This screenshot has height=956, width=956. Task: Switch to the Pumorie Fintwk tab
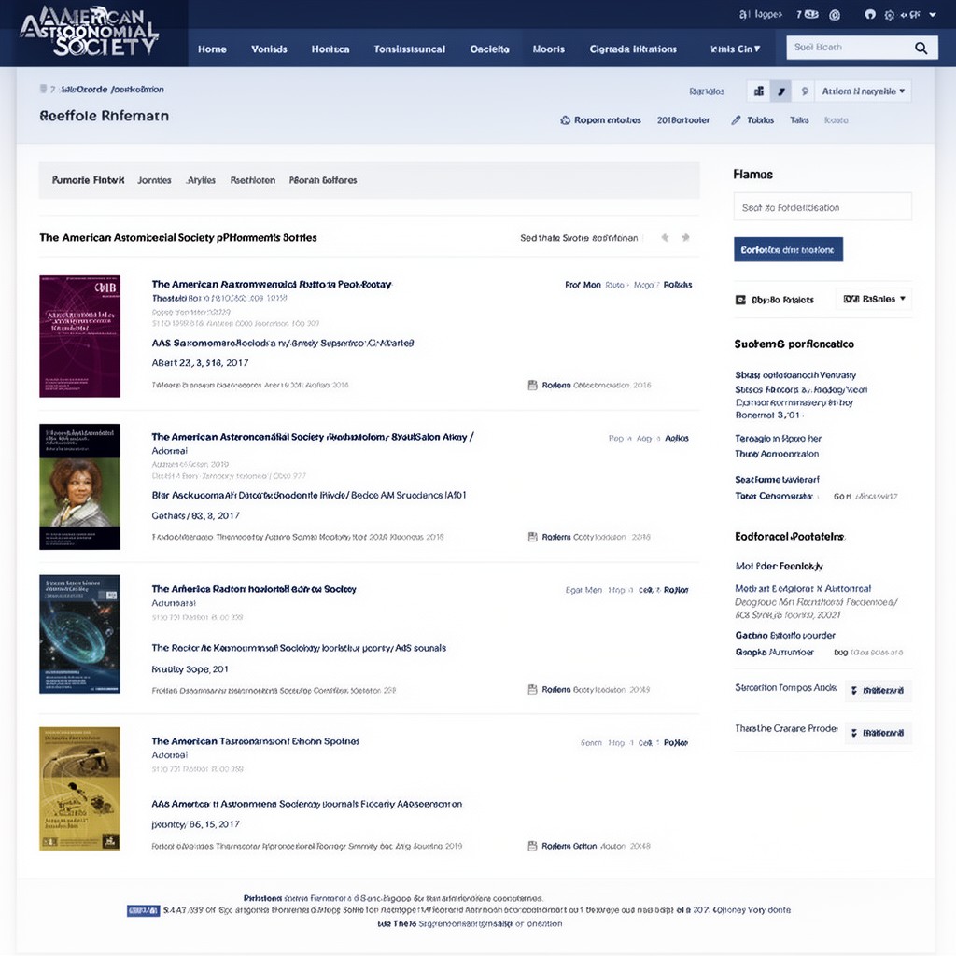(89, 180)
